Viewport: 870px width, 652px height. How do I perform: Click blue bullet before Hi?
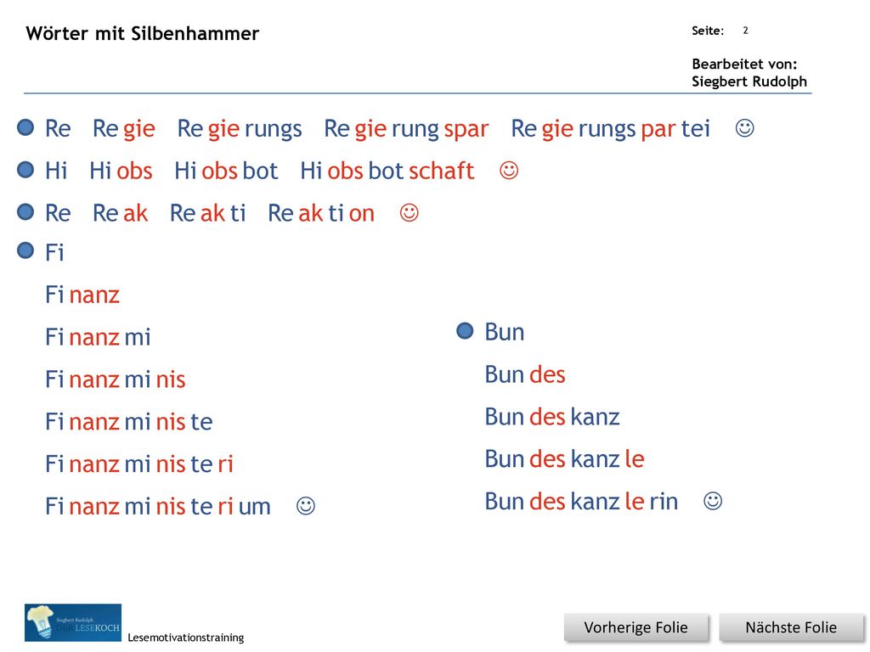pos(25,169)
